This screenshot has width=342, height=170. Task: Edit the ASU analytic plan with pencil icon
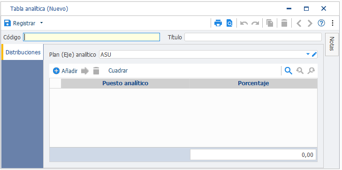click(314, 54)
